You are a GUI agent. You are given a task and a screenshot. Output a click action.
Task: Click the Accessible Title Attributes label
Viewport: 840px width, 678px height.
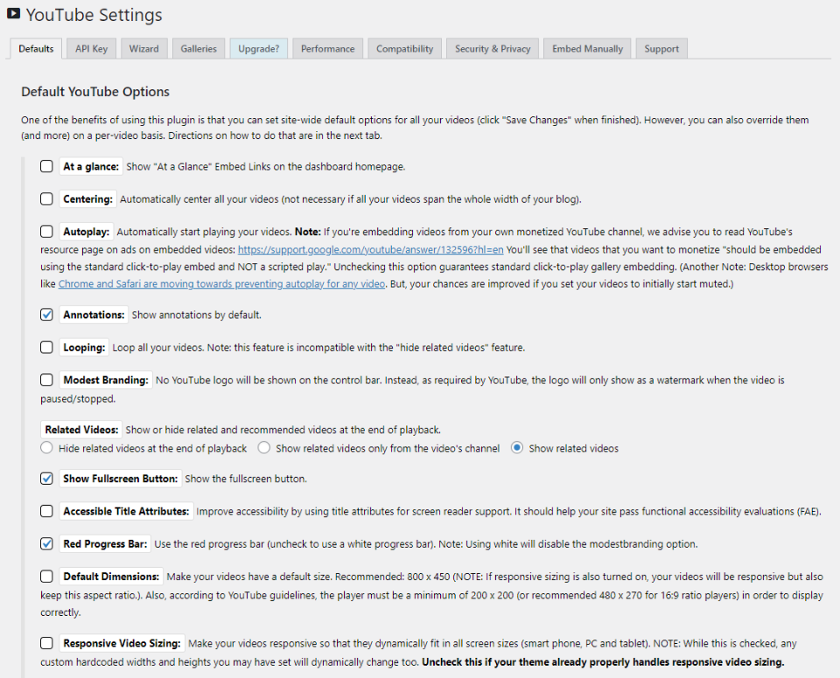coord(126,512)
